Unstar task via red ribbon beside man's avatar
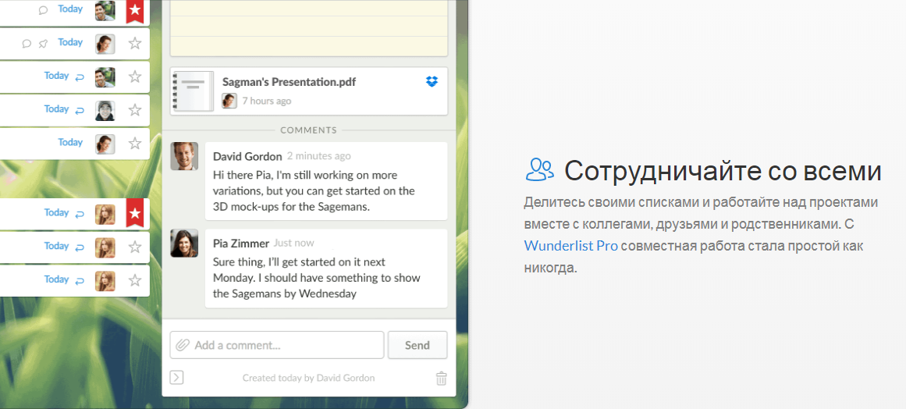Screen dimensions: 906x409 pos(135,10)
